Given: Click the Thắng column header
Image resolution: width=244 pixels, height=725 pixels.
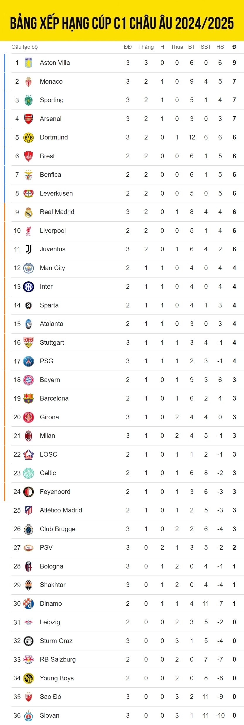Looking at the screenshot, I should (146, 47).
